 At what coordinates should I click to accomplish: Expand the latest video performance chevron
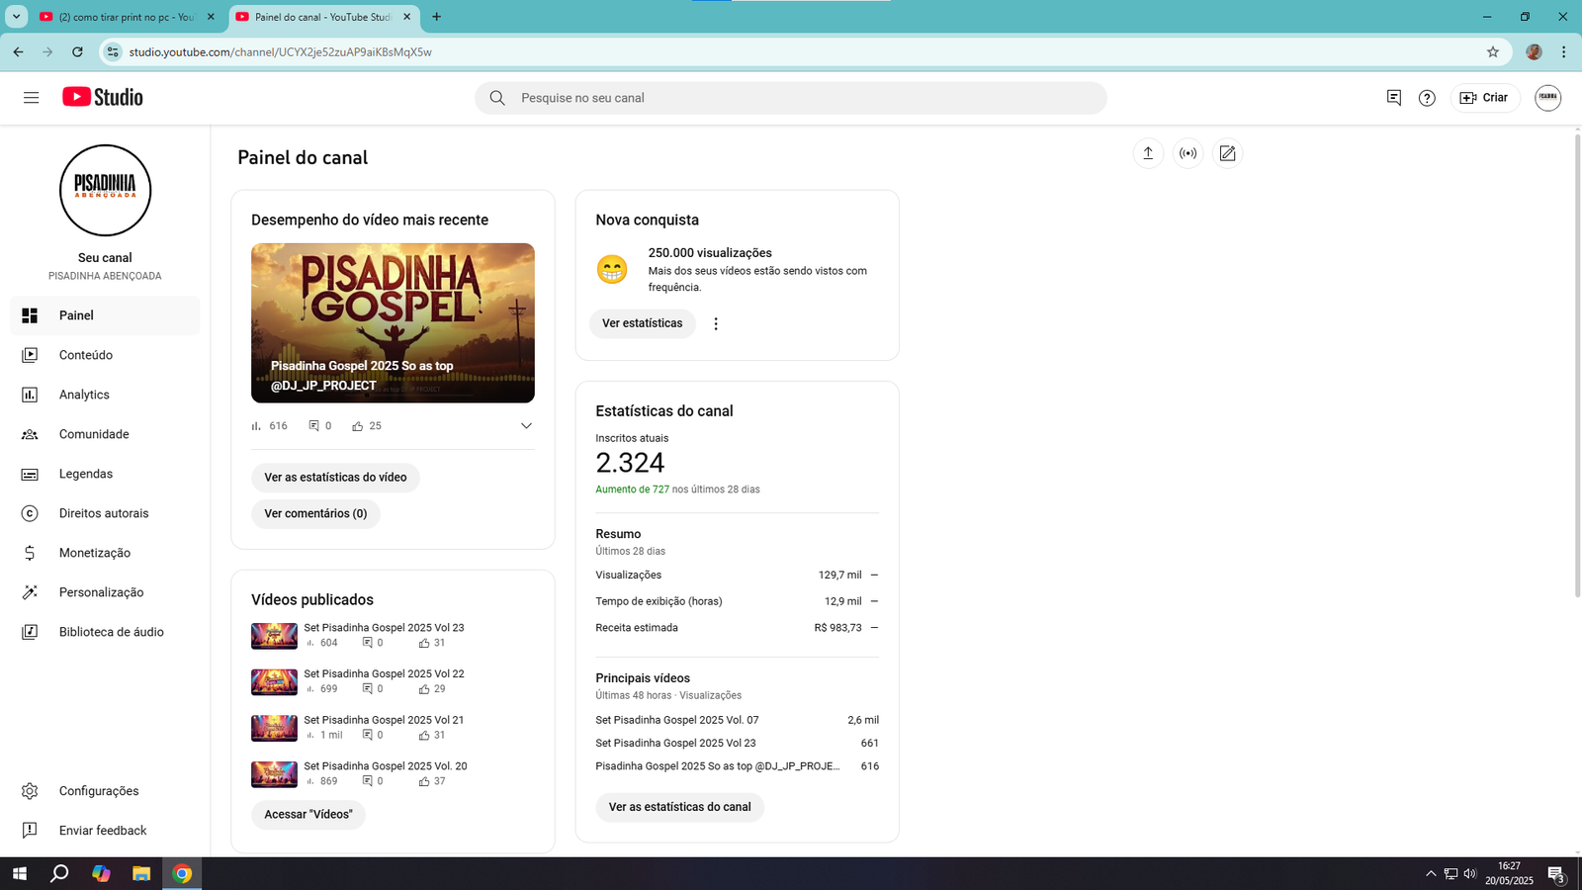coord(526,426)
